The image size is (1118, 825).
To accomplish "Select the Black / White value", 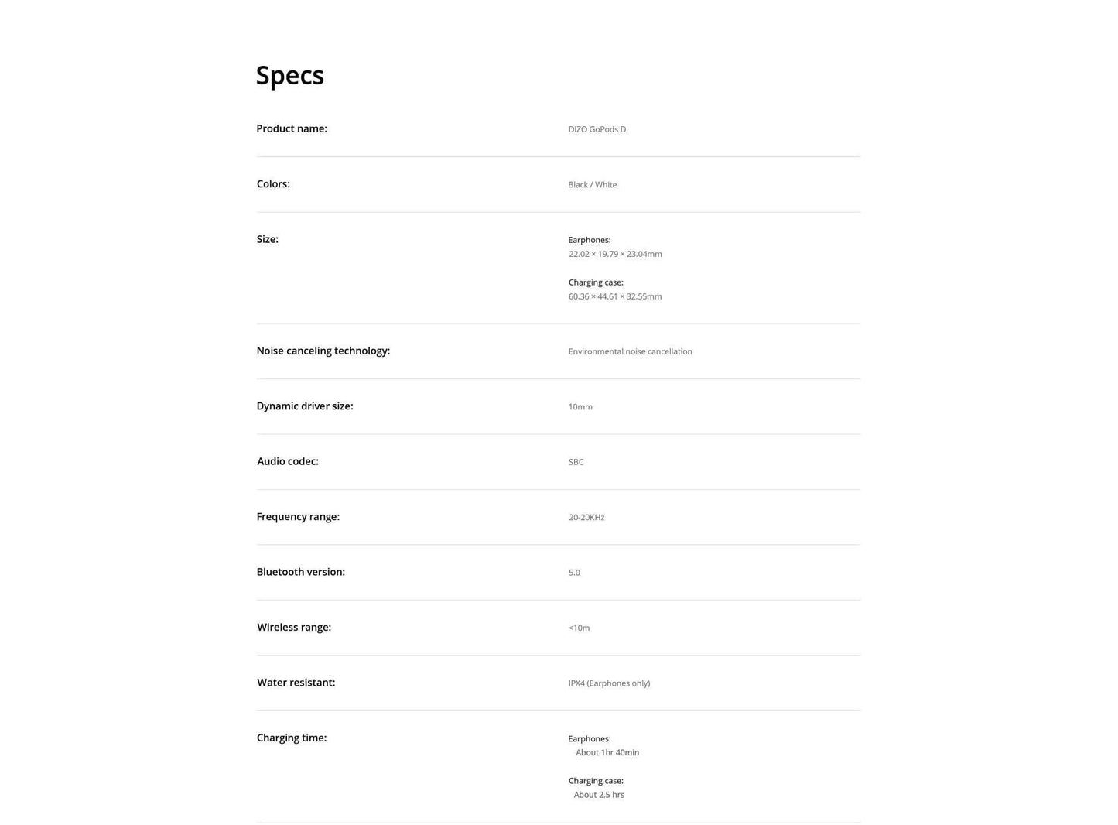I will [592, 185].
